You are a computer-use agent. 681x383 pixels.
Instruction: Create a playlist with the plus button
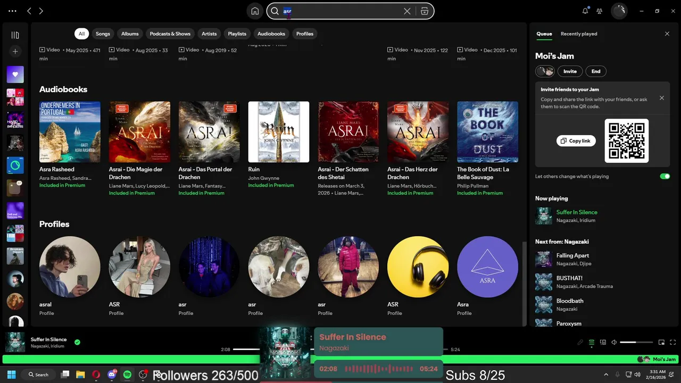(15, 52)
